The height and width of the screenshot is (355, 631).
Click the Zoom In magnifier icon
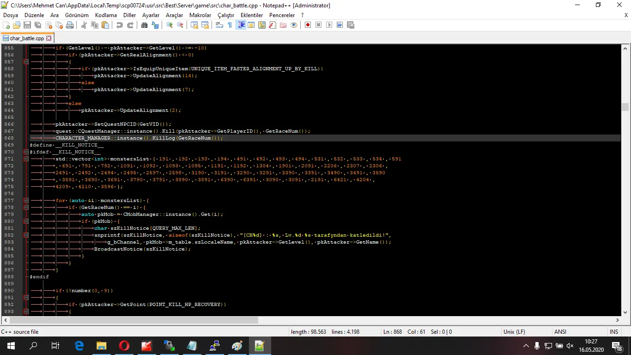click(x=170, y=25)
